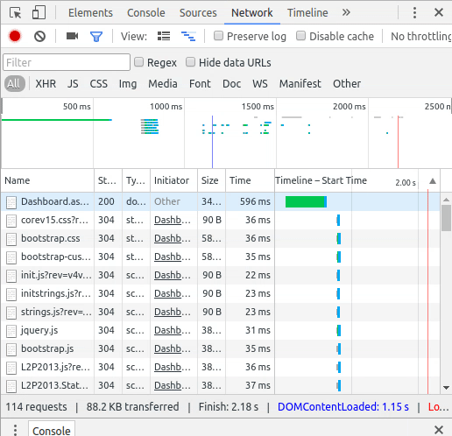Toggle the blue filter funnel icon

tap(96, 37)
